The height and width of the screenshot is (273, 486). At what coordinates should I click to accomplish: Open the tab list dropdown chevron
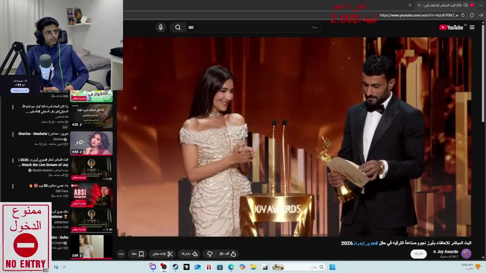(x=481, y=5)
